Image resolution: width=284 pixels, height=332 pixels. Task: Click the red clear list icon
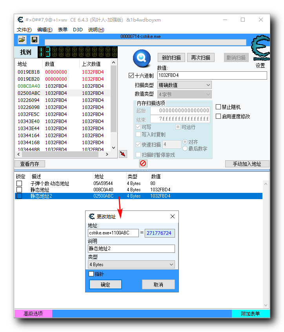coord(143,163)
